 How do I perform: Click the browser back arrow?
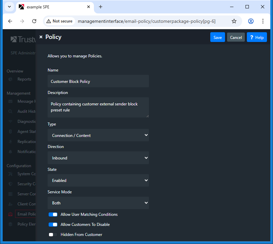click(10, 21)
